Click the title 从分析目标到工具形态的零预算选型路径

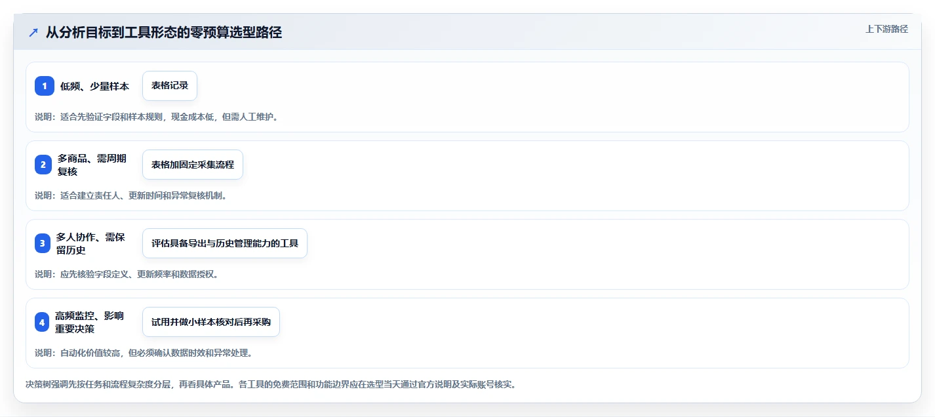[x=164, y=33]
